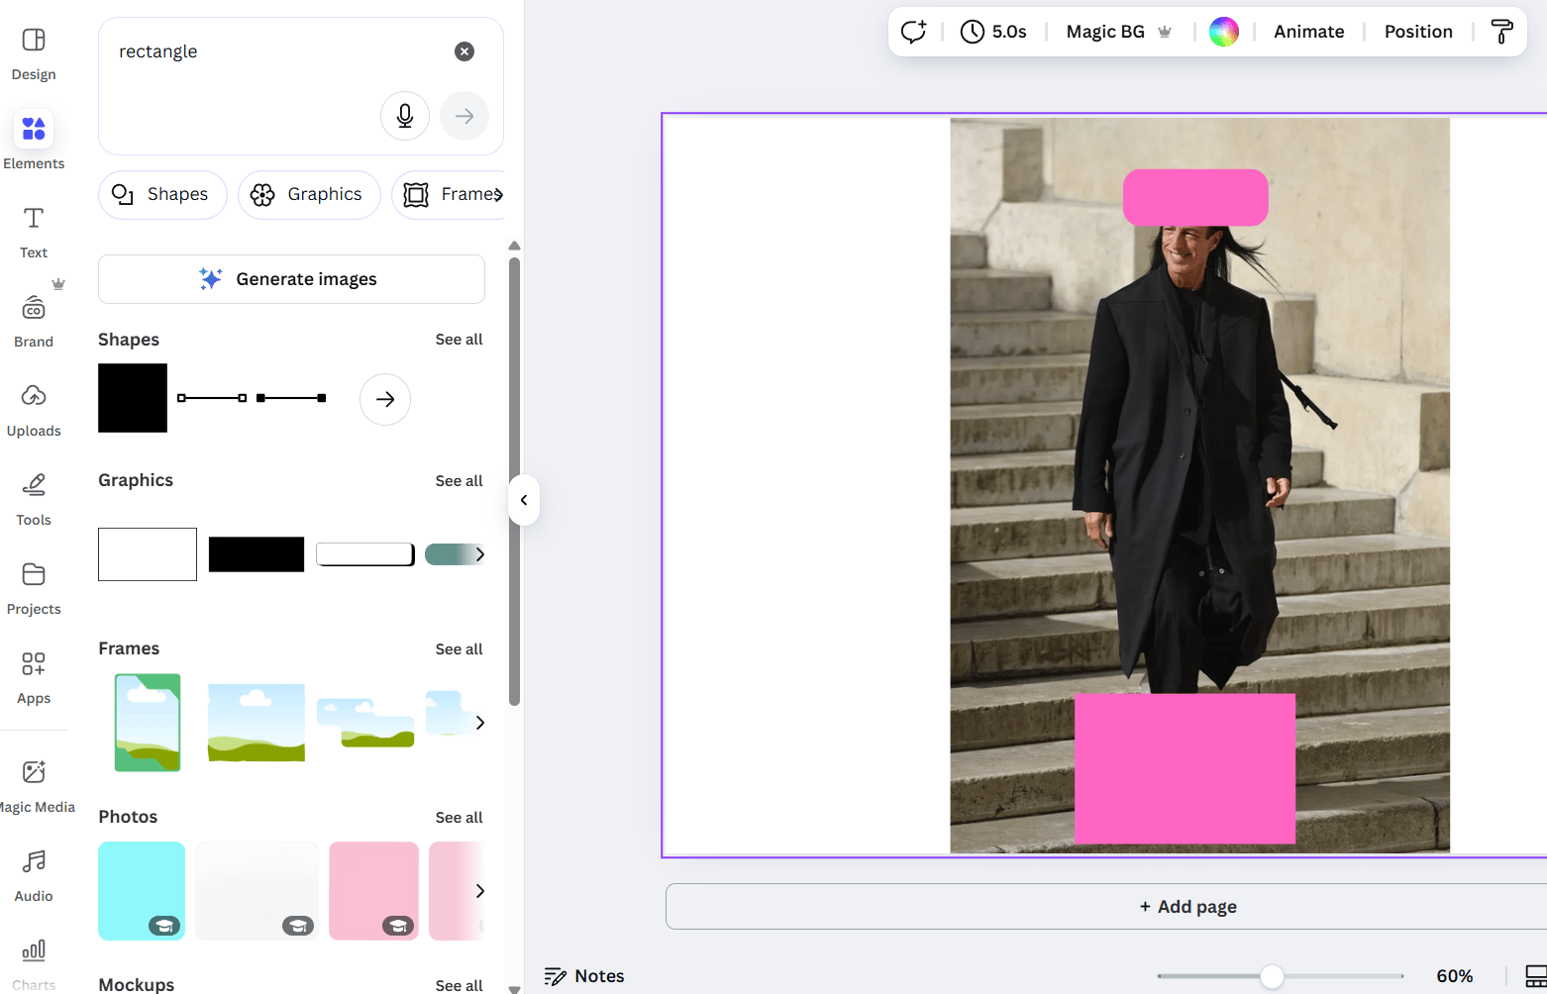
Task: Open the Notes panel
Action: 584,976
